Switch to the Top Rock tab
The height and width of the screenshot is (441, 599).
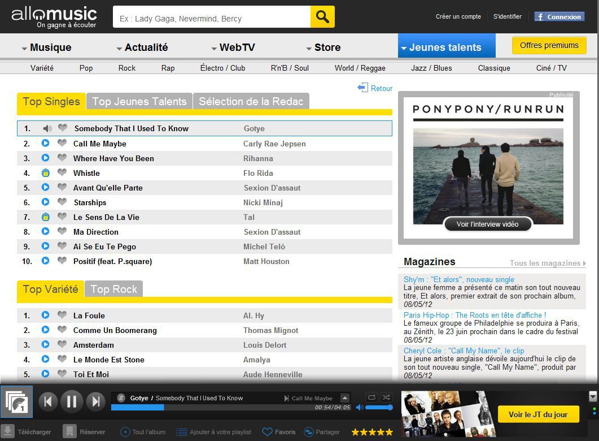[x=114, y=289]
